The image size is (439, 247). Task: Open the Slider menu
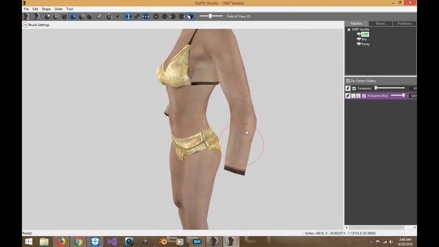(58, 9)
